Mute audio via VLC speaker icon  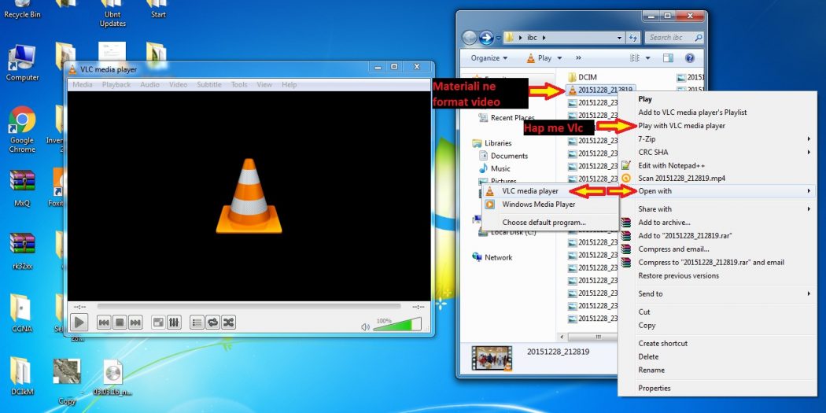[365, 326]
